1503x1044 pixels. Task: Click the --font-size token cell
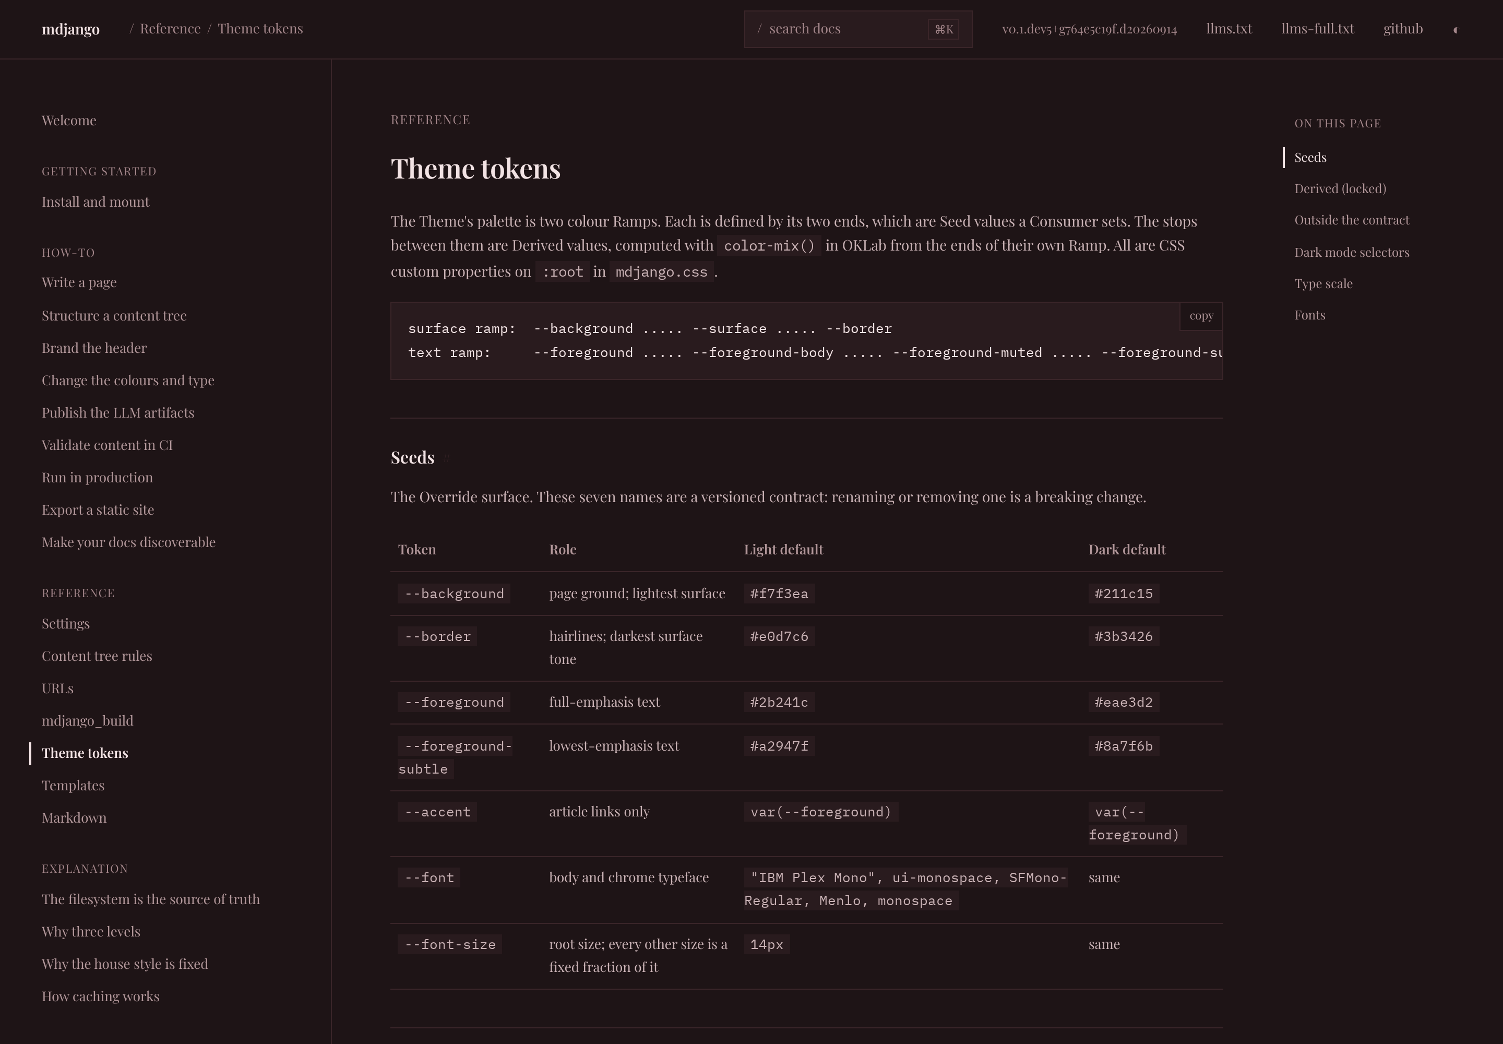pyautogui.click(x=450, y=945)
